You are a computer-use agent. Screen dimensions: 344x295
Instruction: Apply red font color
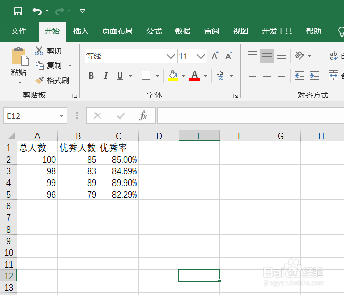pos(195,76)
